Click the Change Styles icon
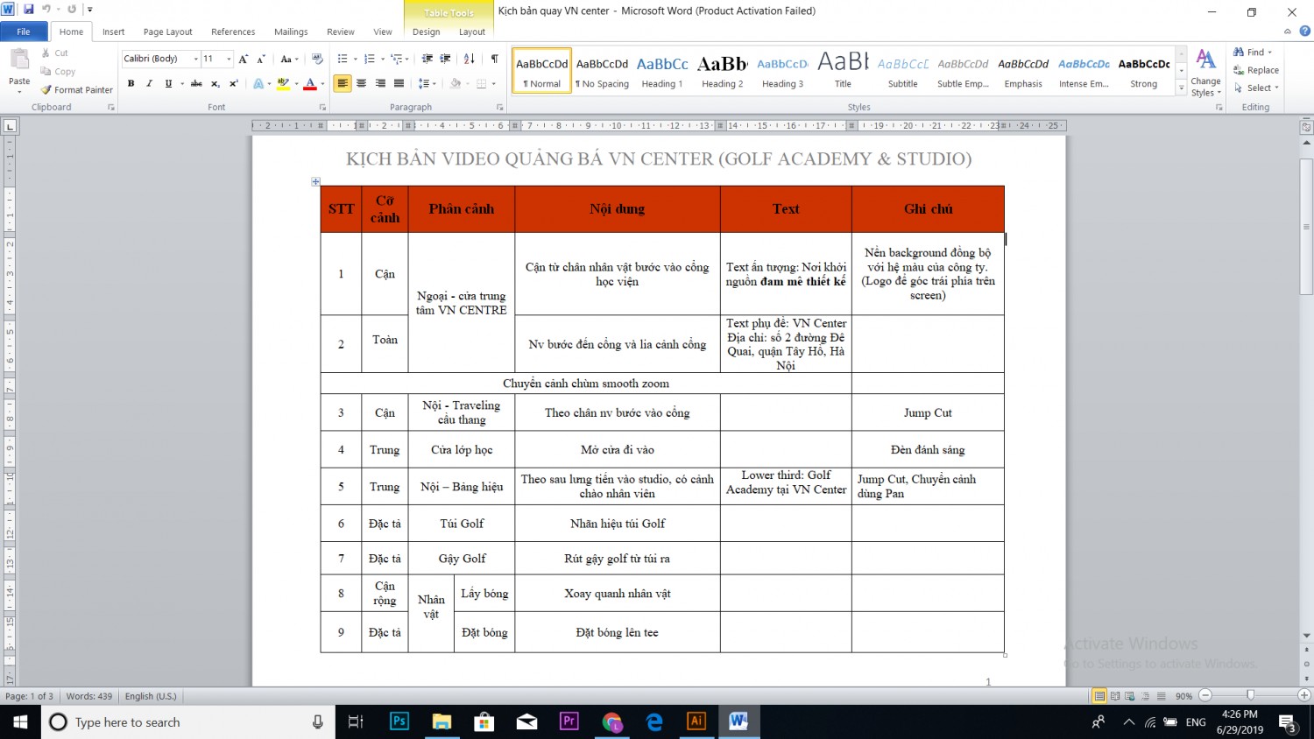This screenshot has height=739, width=1314. (1205, 73)
